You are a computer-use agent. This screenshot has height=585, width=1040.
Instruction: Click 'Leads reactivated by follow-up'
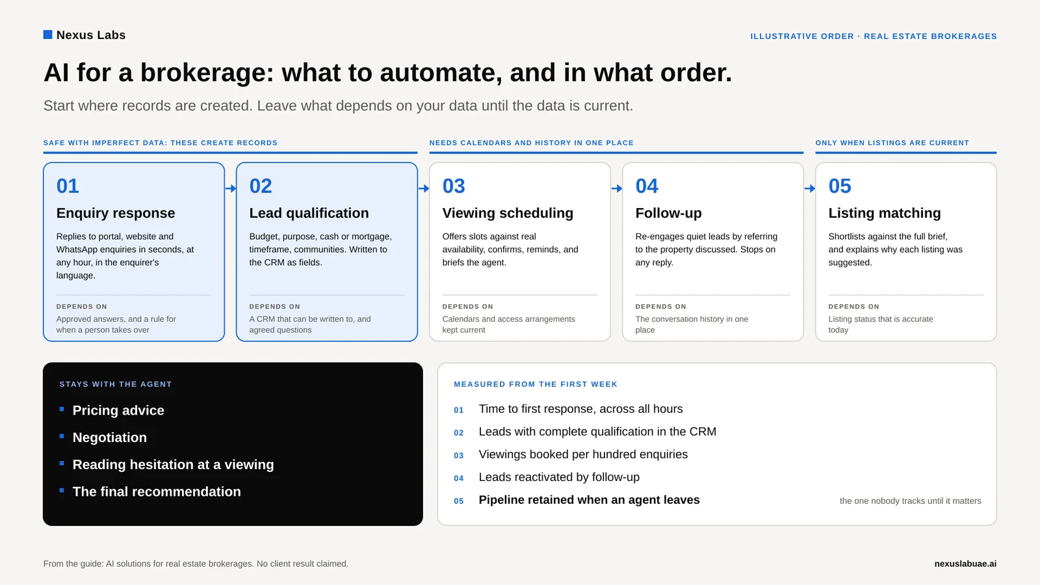coord(559,477)
